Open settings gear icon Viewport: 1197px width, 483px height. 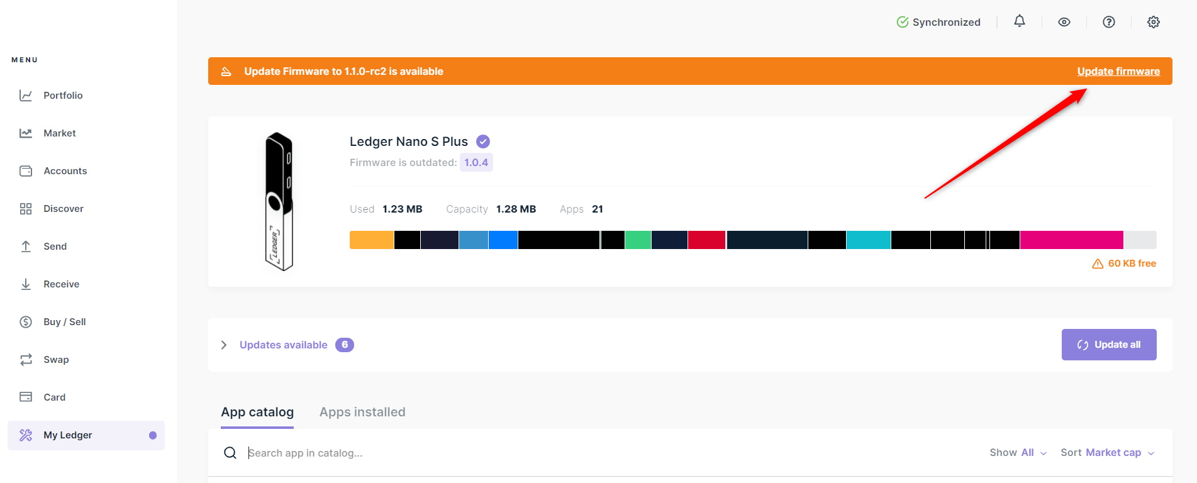point(1153,22)
